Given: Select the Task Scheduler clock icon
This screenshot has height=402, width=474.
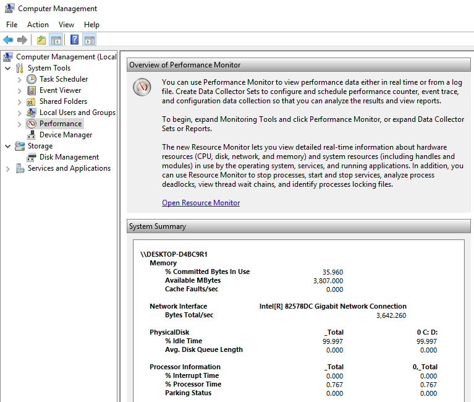Looking at the screenshot, I should click(x=32, y=79).
